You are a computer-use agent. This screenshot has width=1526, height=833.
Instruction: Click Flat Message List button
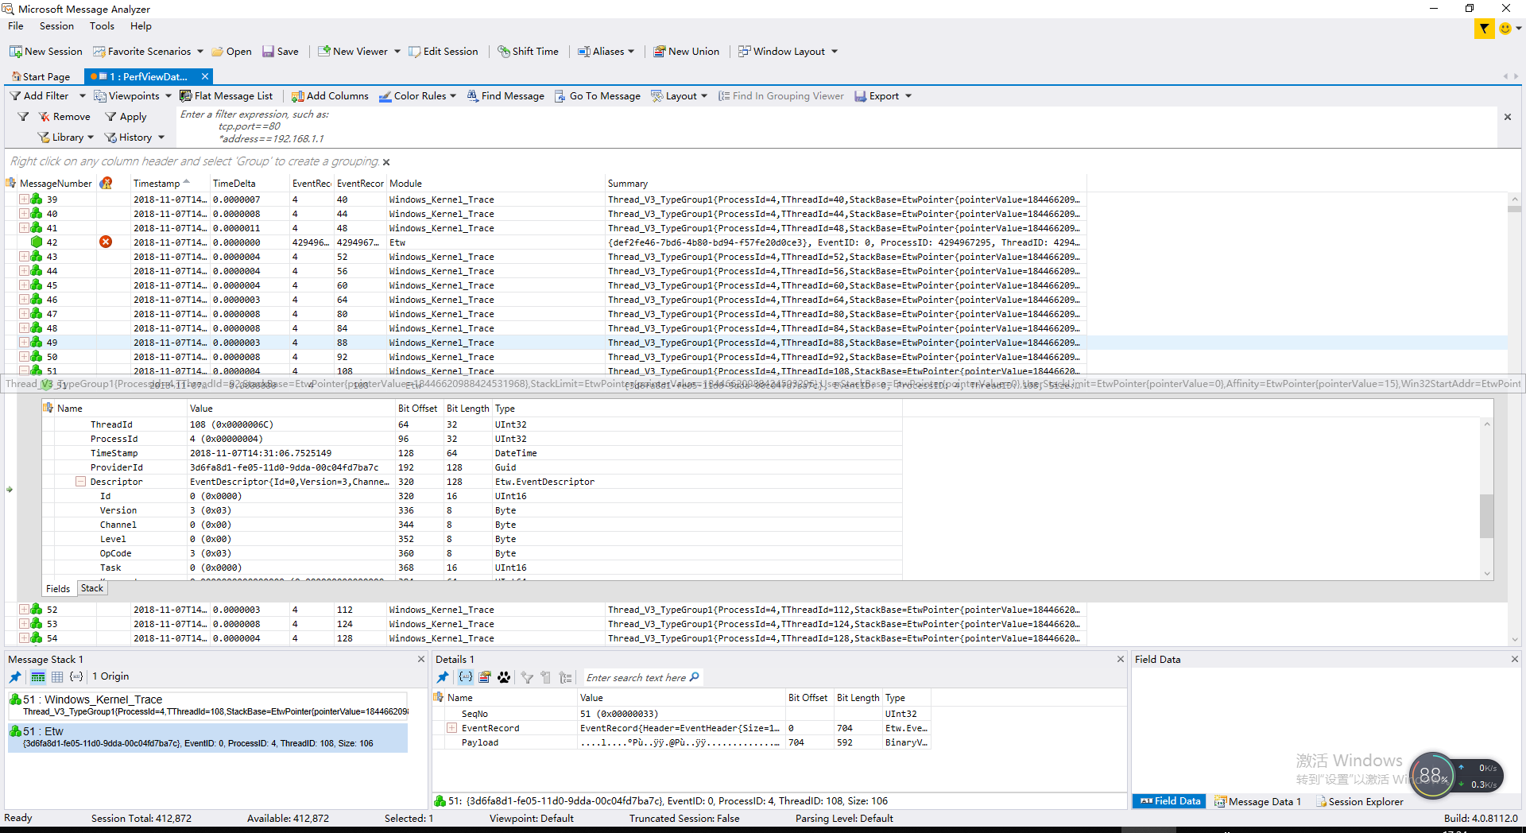point(227,96)
